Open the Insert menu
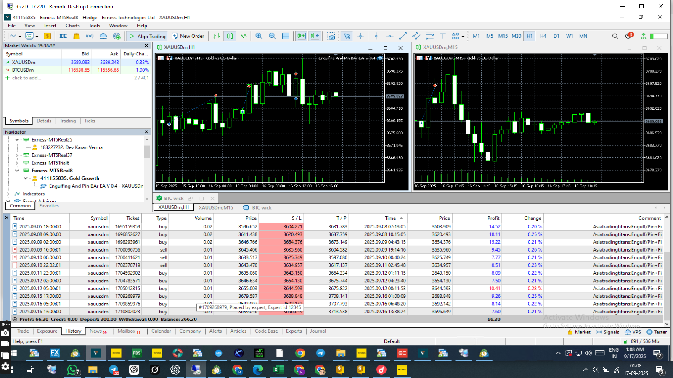Screen dimensions: 673x378 point(50,26)
